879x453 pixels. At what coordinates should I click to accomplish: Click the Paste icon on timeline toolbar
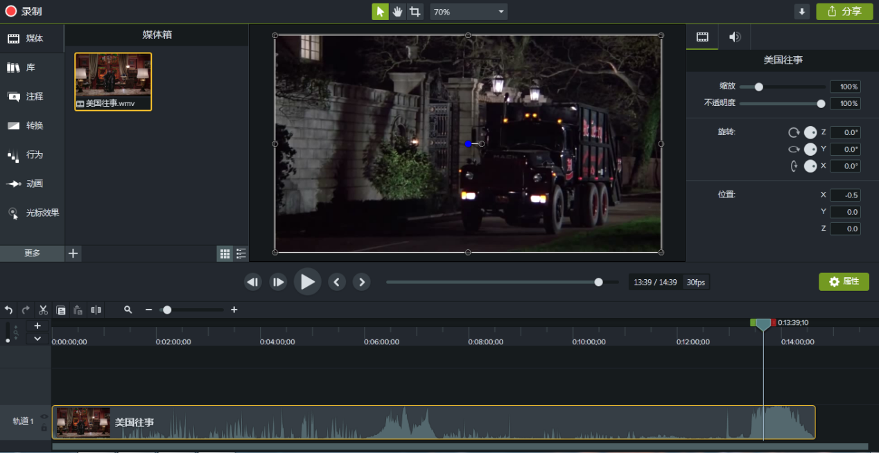[x=78, y=310]
